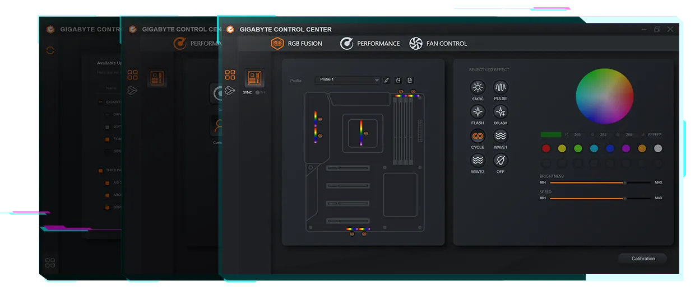Select the Wave1 LED effect
The height and width of the screenshot is (291, 695).
click(x=500, y=136)
